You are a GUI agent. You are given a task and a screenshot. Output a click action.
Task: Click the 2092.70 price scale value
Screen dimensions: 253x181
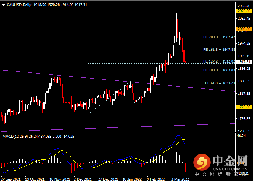244,6
